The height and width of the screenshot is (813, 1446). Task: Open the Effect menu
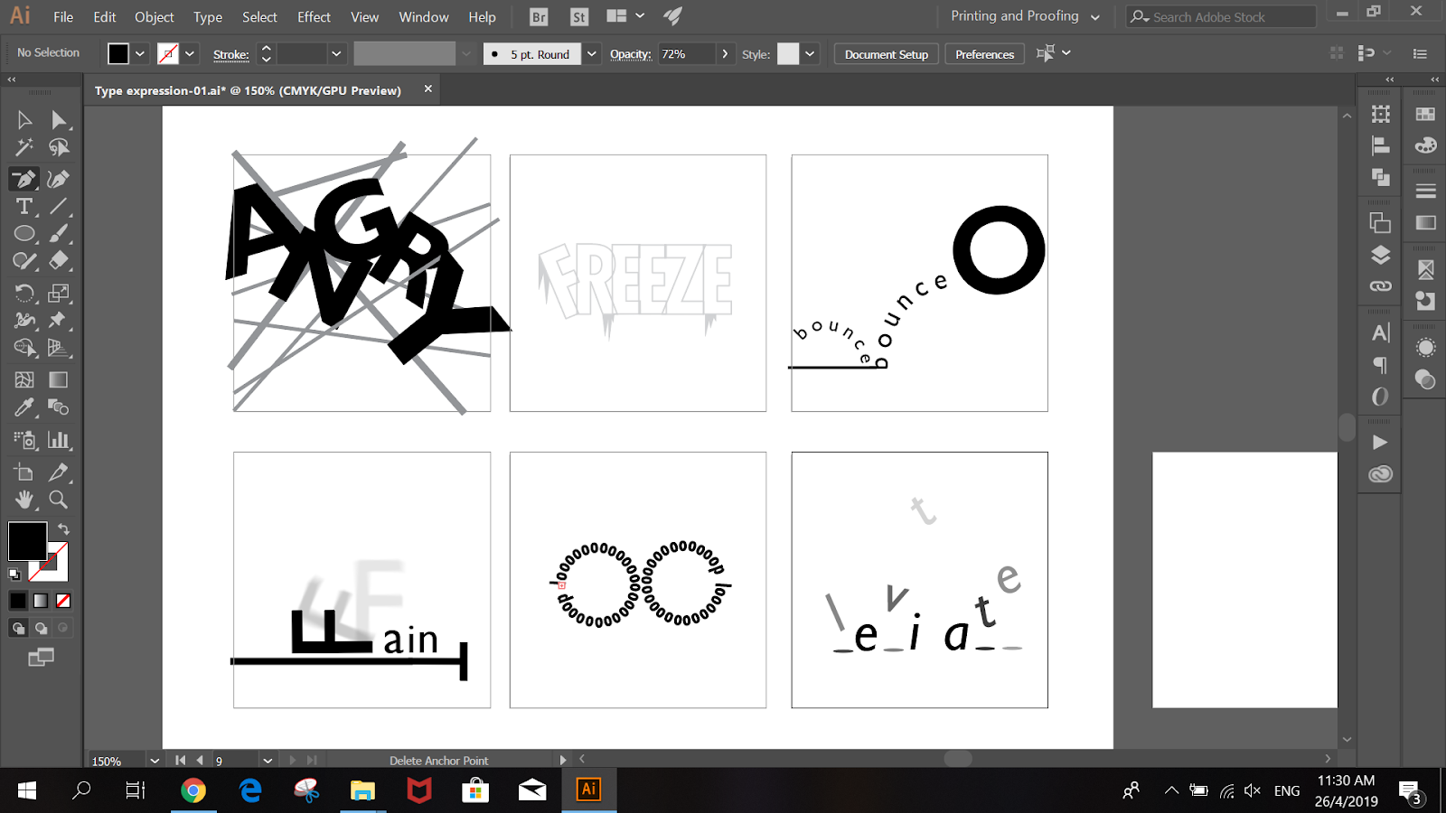[313, 16]
